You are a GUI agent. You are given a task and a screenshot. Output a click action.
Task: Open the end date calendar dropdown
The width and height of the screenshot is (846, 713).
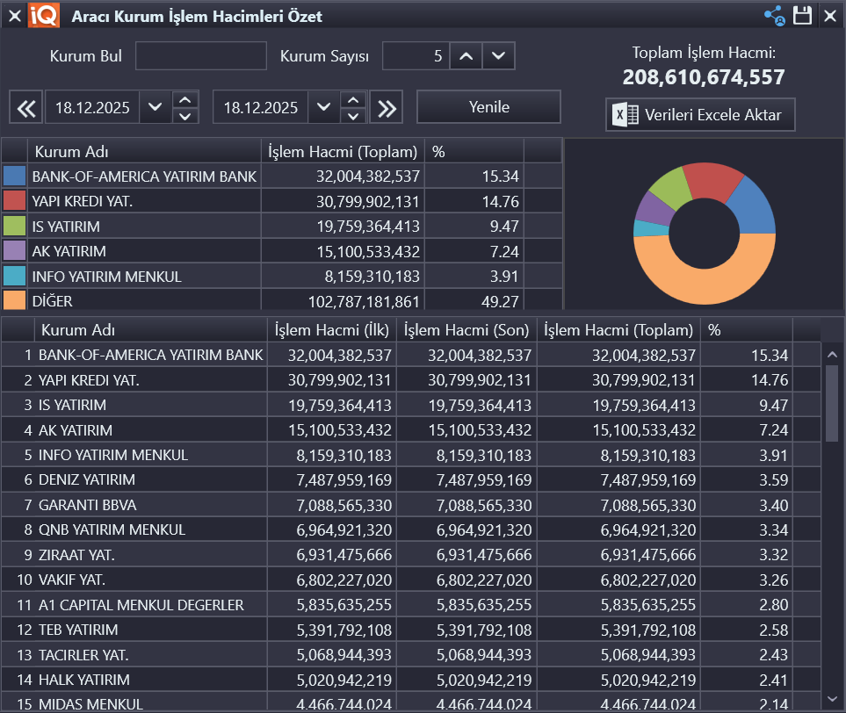point(323,108)
